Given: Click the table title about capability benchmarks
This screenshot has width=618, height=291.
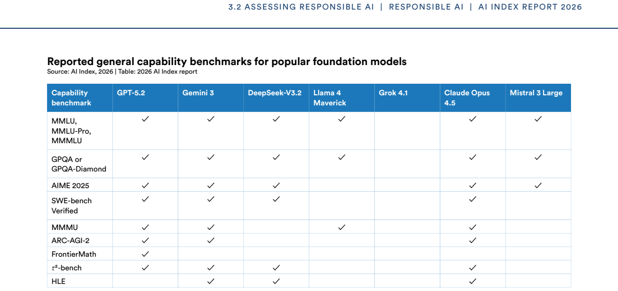Looking at the screenshot, I should [227, 62].
